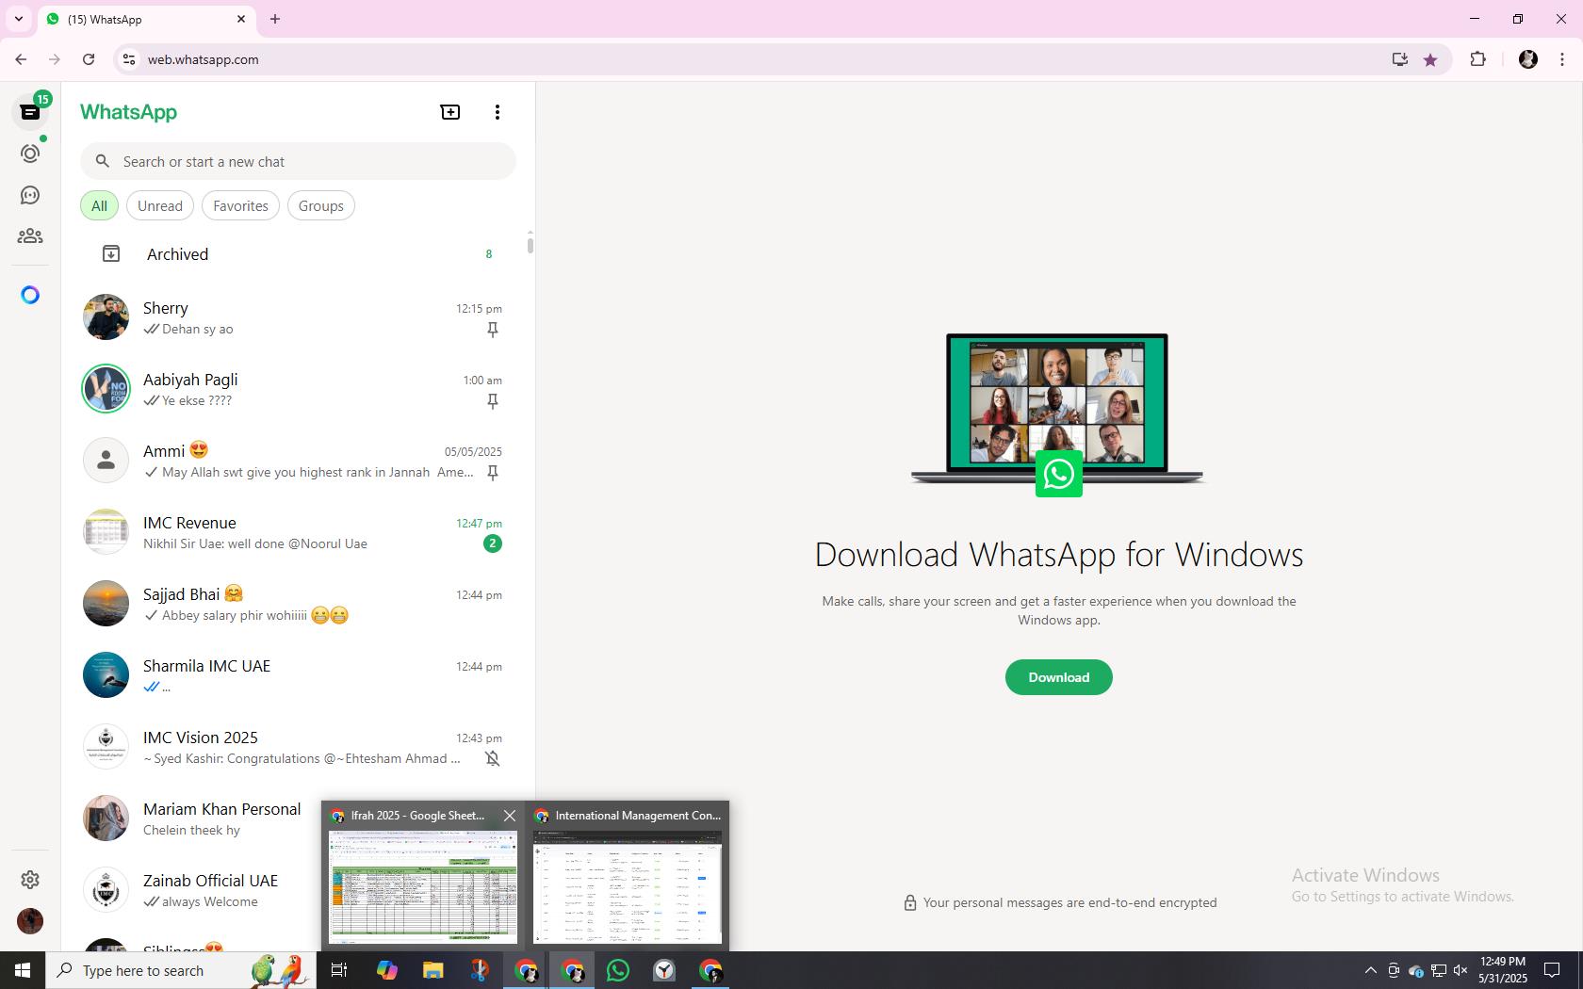The image size is (1583, 989).
Task: Reload the web.whatsapp.com page
Action: point(89,59)
